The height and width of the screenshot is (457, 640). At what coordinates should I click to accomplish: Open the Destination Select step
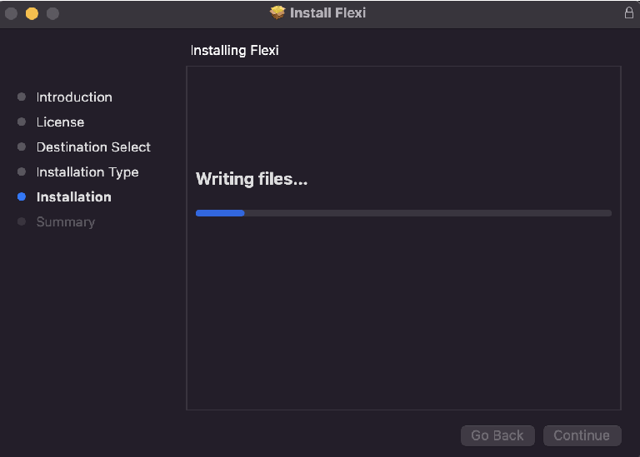pos(93,147)
